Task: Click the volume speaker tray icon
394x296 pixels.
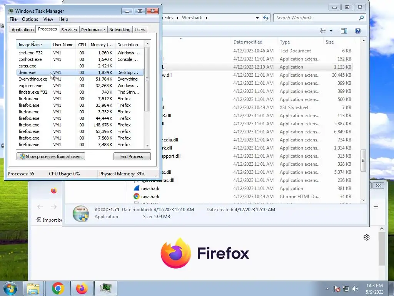Action: click(x=355, y=289)
